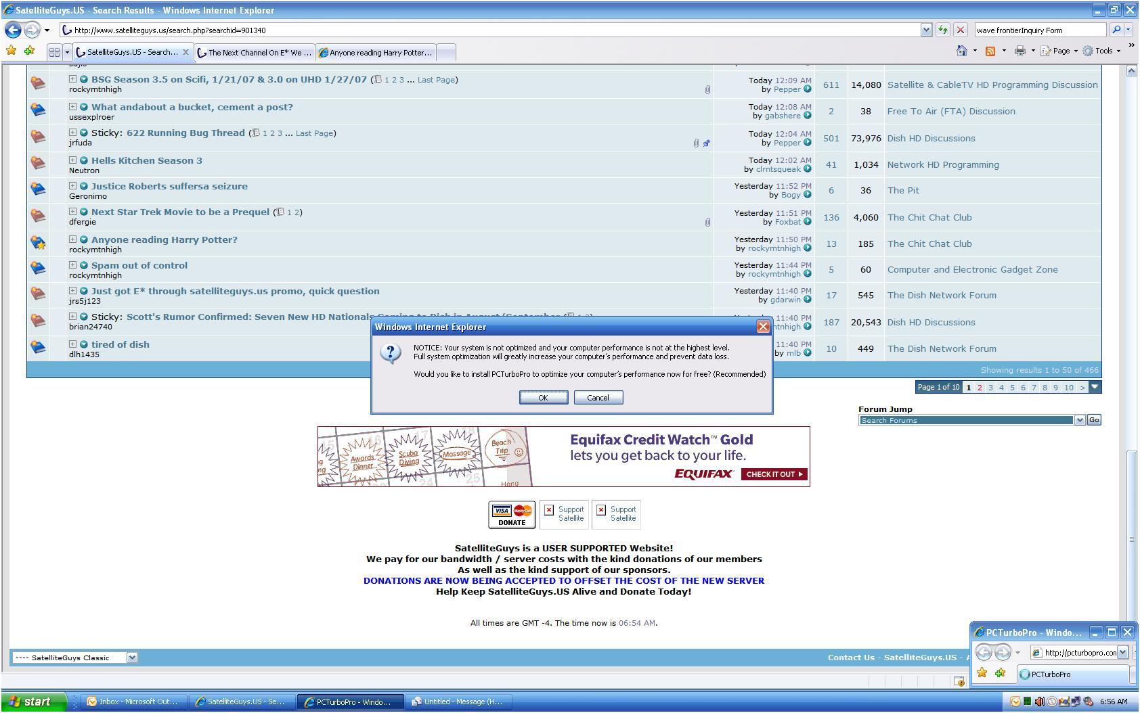Open the Search Forums jump dropdown
Viewport: 1140px width, 713px height.
click(x=1079, y=420)
